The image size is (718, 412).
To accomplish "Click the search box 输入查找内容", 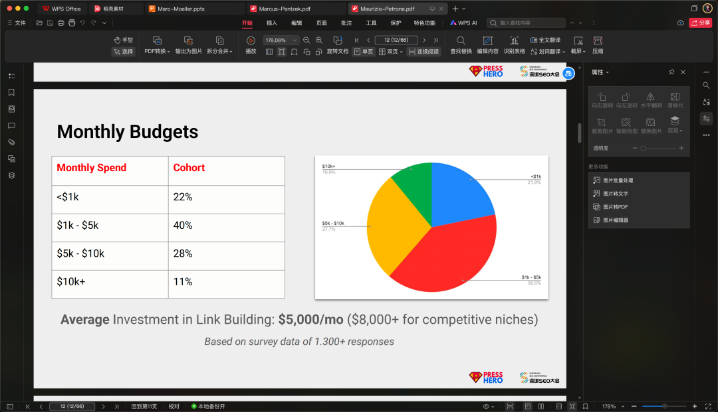I will click(x=526, y=23).
